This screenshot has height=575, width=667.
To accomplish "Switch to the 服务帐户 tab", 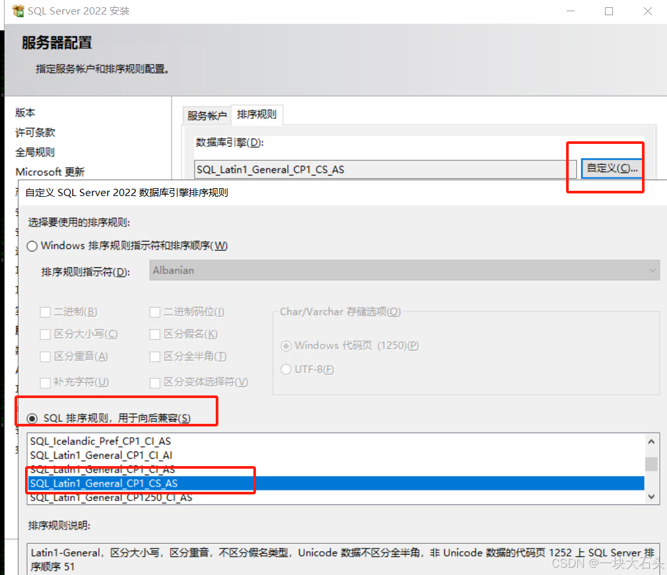I will point(206,116).
